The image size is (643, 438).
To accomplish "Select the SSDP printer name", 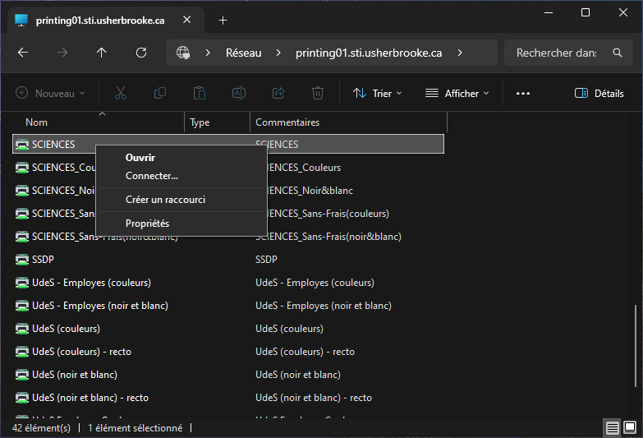I will click(x=43, y=260).
